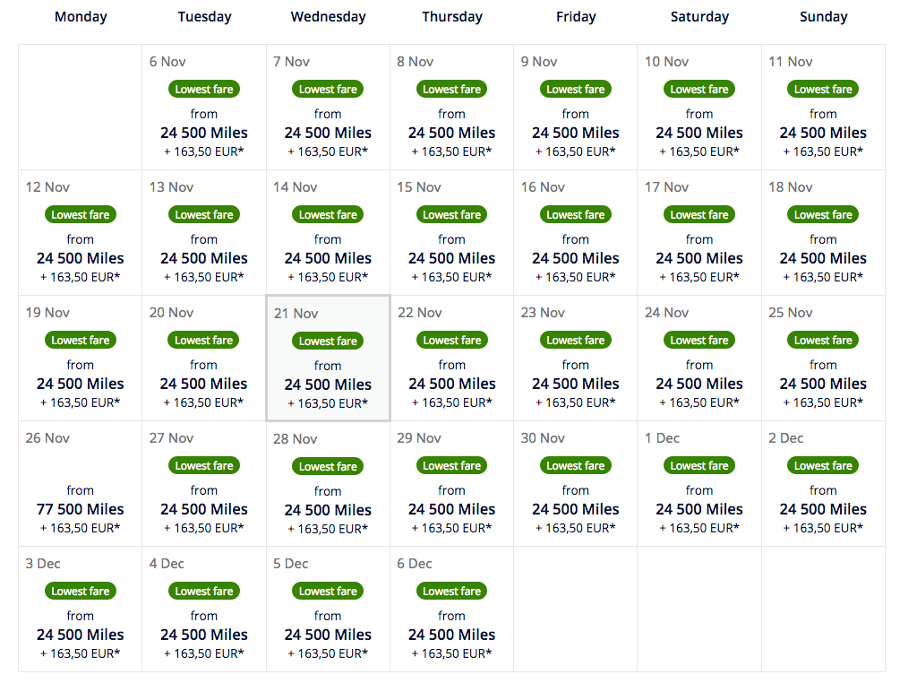Select the 5 Dec fare cell

[328, 610]
